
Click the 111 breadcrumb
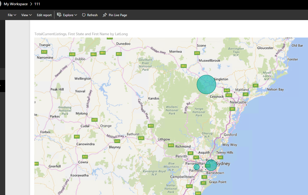point(37,4)
